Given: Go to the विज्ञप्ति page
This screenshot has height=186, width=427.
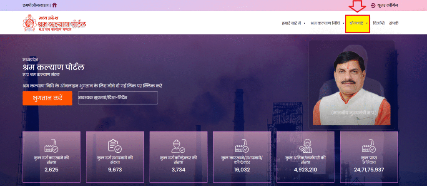Looking at the screenshot, I should pos(379,23).
